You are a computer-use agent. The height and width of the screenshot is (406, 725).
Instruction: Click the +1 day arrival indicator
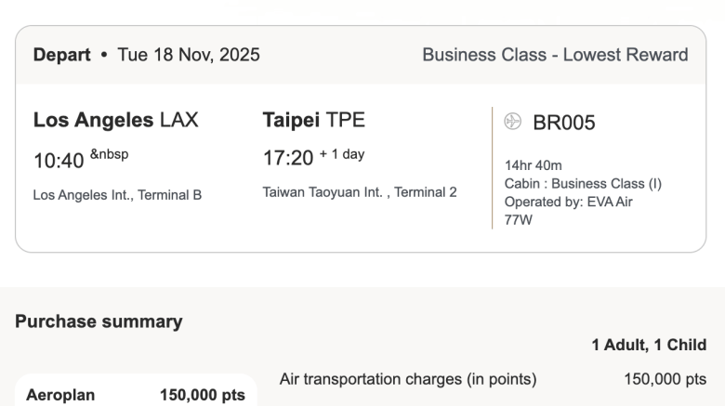[342, 154]
